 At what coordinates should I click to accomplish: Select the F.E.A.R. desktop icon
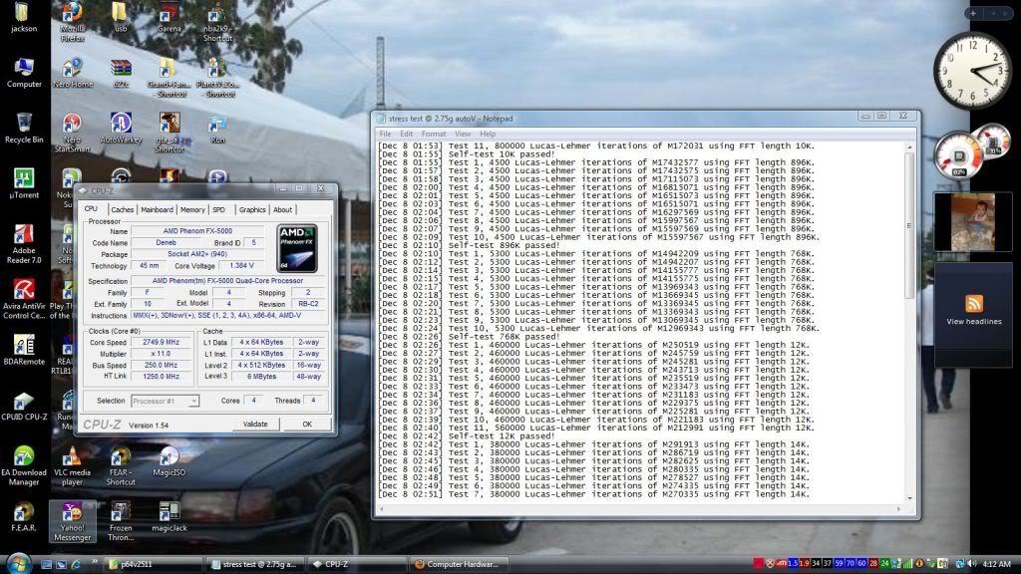tap(24, 517)
